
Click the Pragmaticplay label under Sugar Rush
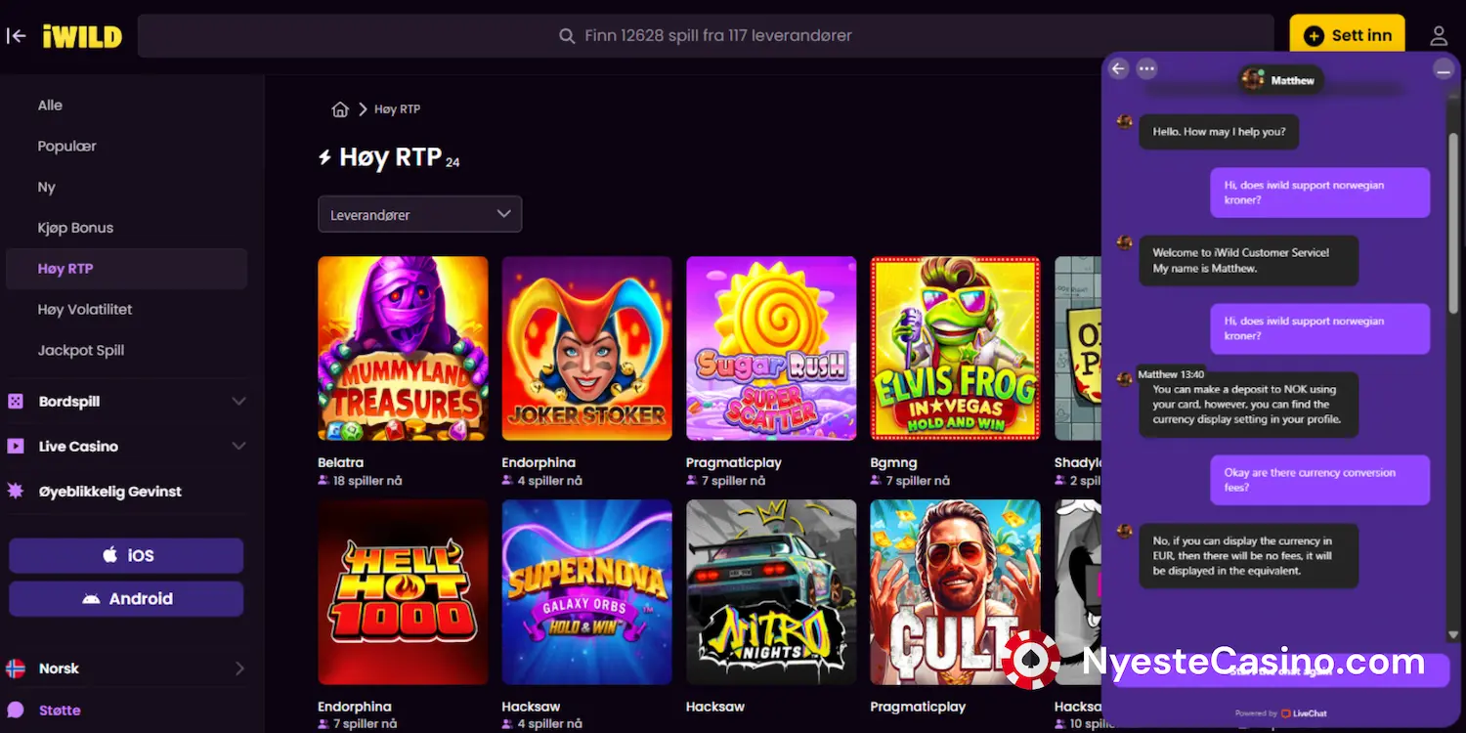point(734,462)
